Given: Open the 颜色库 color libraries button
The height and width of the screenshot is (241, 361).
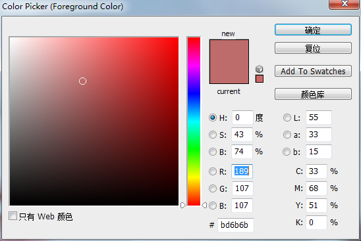Looking at the screenshot, I should [x=313, y=94].
